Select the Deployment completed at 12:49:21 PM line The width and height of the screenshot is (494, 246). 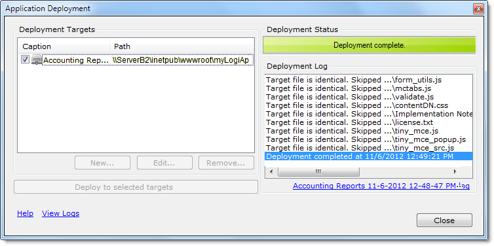pyautogui.click(x=369, y=156)
